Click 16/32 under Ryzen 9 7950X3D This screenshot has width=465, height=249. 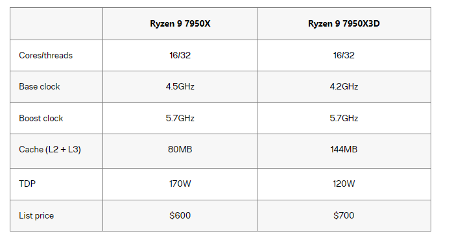(344, 55)
